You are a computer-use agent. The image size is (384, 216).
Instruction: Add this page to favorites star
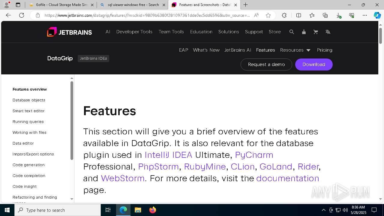[x=268, y=15]
